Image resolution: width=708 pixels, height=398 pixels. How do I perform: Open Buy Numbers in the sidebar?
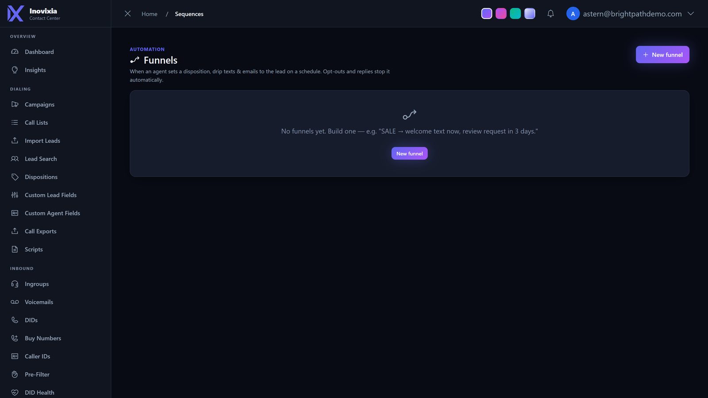[x=55, y=338]
